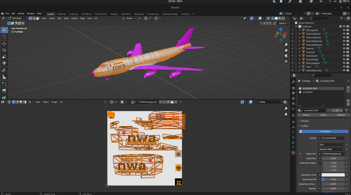Image resolution: width=351 pixels, height=195 pixels.
Task: Activate the 3D Cursor tool
Action: click(4, 36)
